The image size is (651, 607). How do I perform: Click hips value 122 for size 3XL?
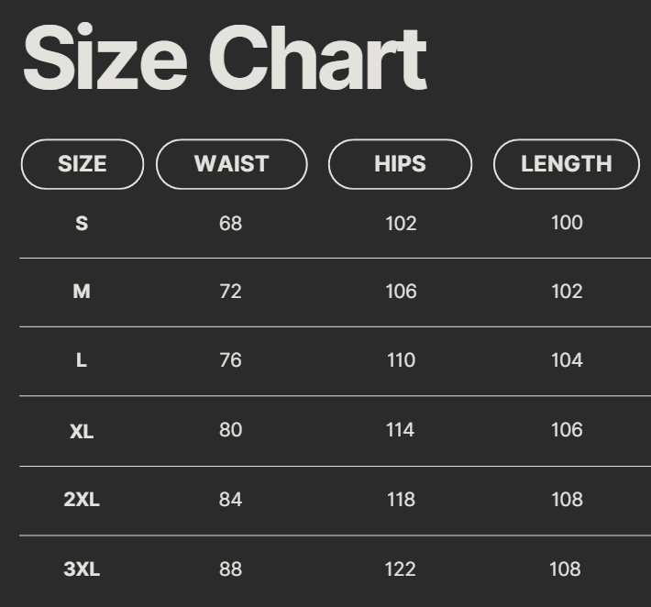pyautogui.click(x=400, y=569)
